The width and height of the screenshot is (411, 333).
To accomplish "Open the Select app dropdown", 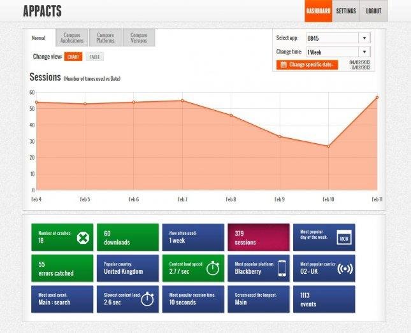I will coord(338,38).
